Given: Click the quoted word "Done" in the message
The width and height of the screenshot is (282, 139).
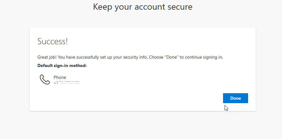Looking at the screenshot, I should tap(171, 57).
